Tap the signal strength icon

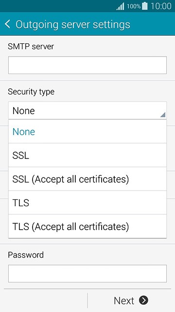[120, 6]
